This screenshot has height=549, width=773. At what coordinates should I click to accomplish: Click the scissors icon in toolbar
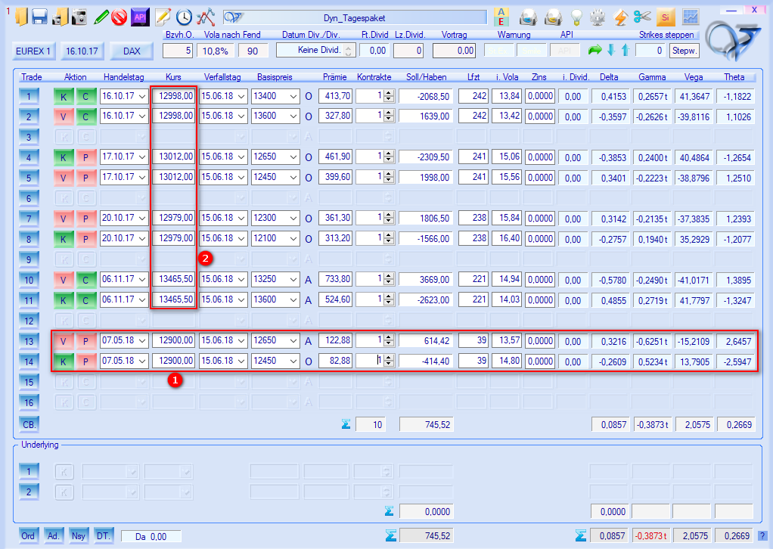[642, 17]
